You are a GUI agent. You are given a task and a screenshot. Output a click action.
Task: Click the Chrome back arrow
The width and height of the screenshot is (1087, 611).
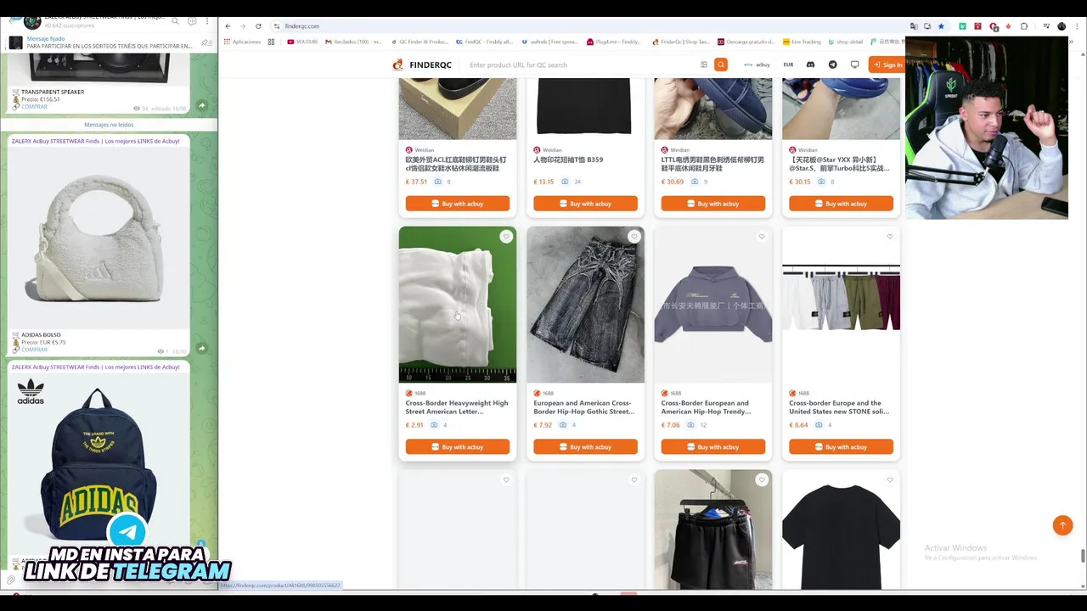(x=228, y=26)
